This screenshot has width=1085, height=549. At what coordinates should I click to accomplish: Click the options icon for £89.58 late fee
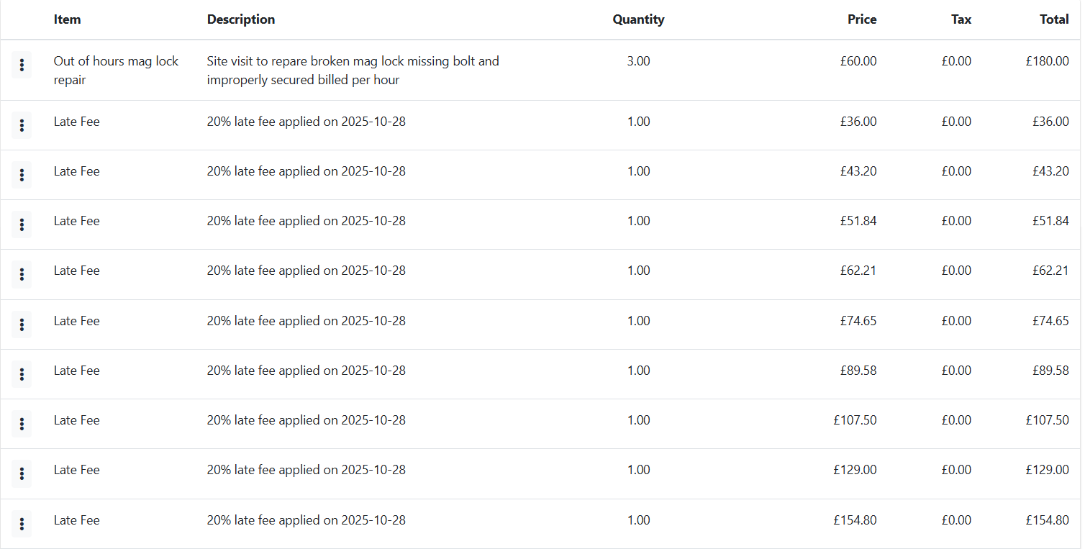(x=22, y=374)
